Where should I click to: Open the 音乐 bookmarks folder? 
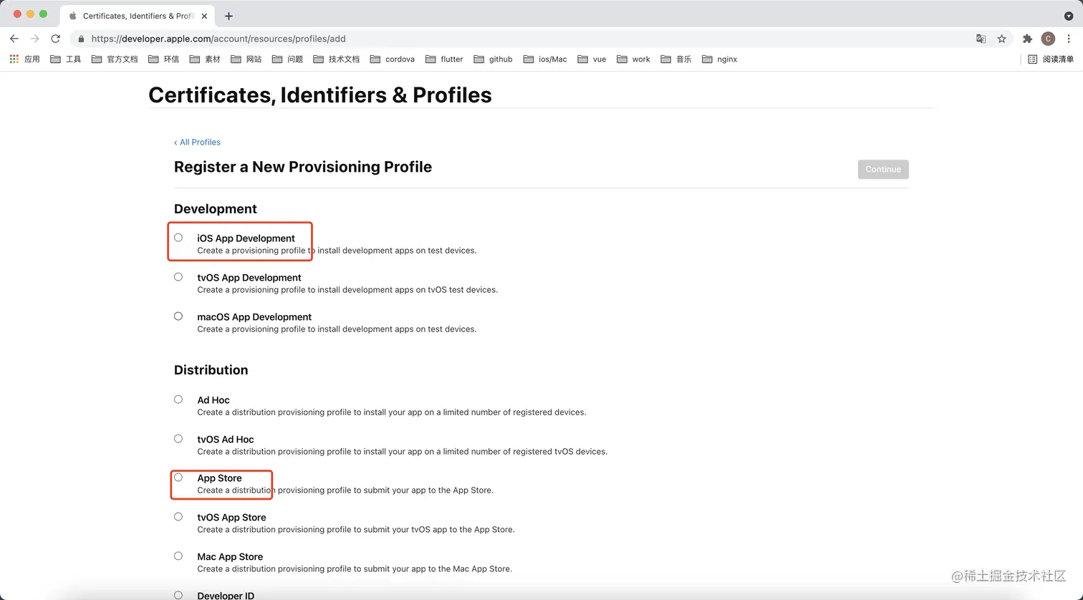676,59
